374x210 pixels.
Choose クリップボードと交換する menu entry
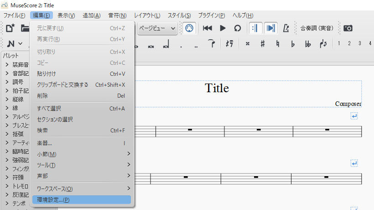81,85
